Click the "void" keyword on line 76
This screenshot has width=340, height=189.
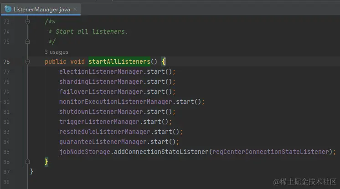pyautogui.click(x=77, y=62)
